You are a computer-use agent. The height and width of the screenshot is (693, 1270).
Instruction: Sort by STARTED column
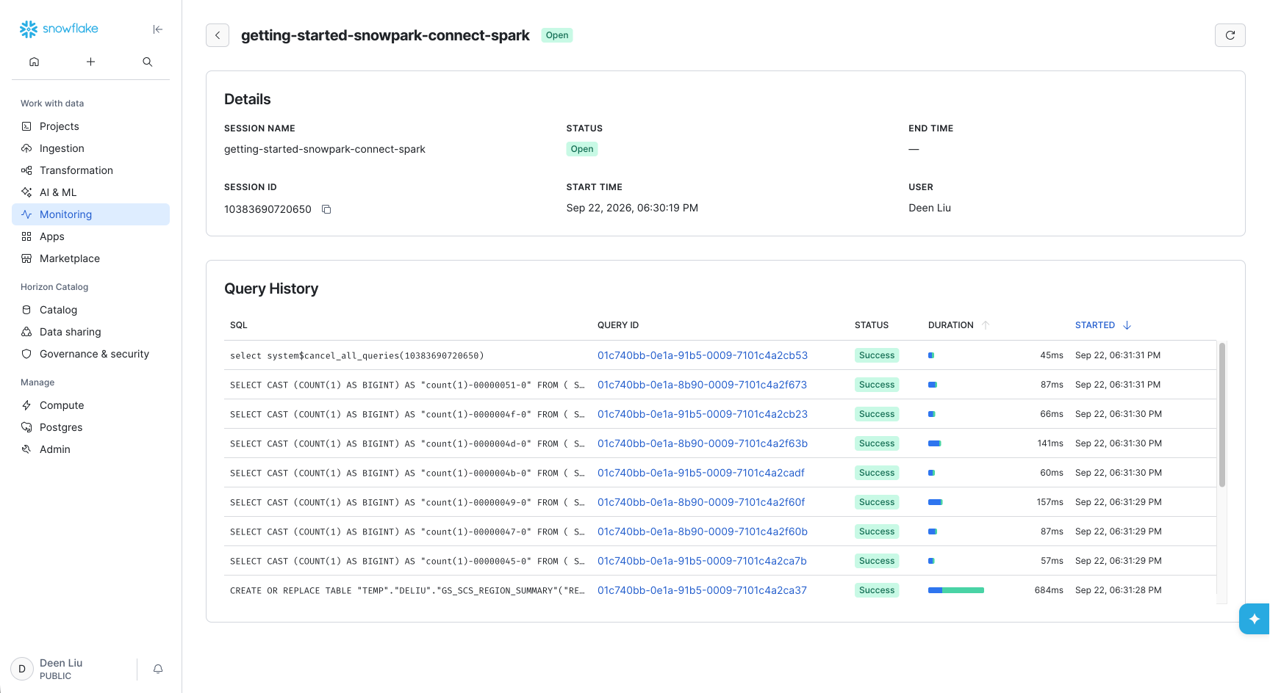(x=1103, y=325)
